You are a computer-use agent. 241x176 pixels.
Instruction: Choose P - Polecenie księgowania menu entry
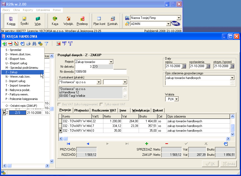tap(23, 99)
